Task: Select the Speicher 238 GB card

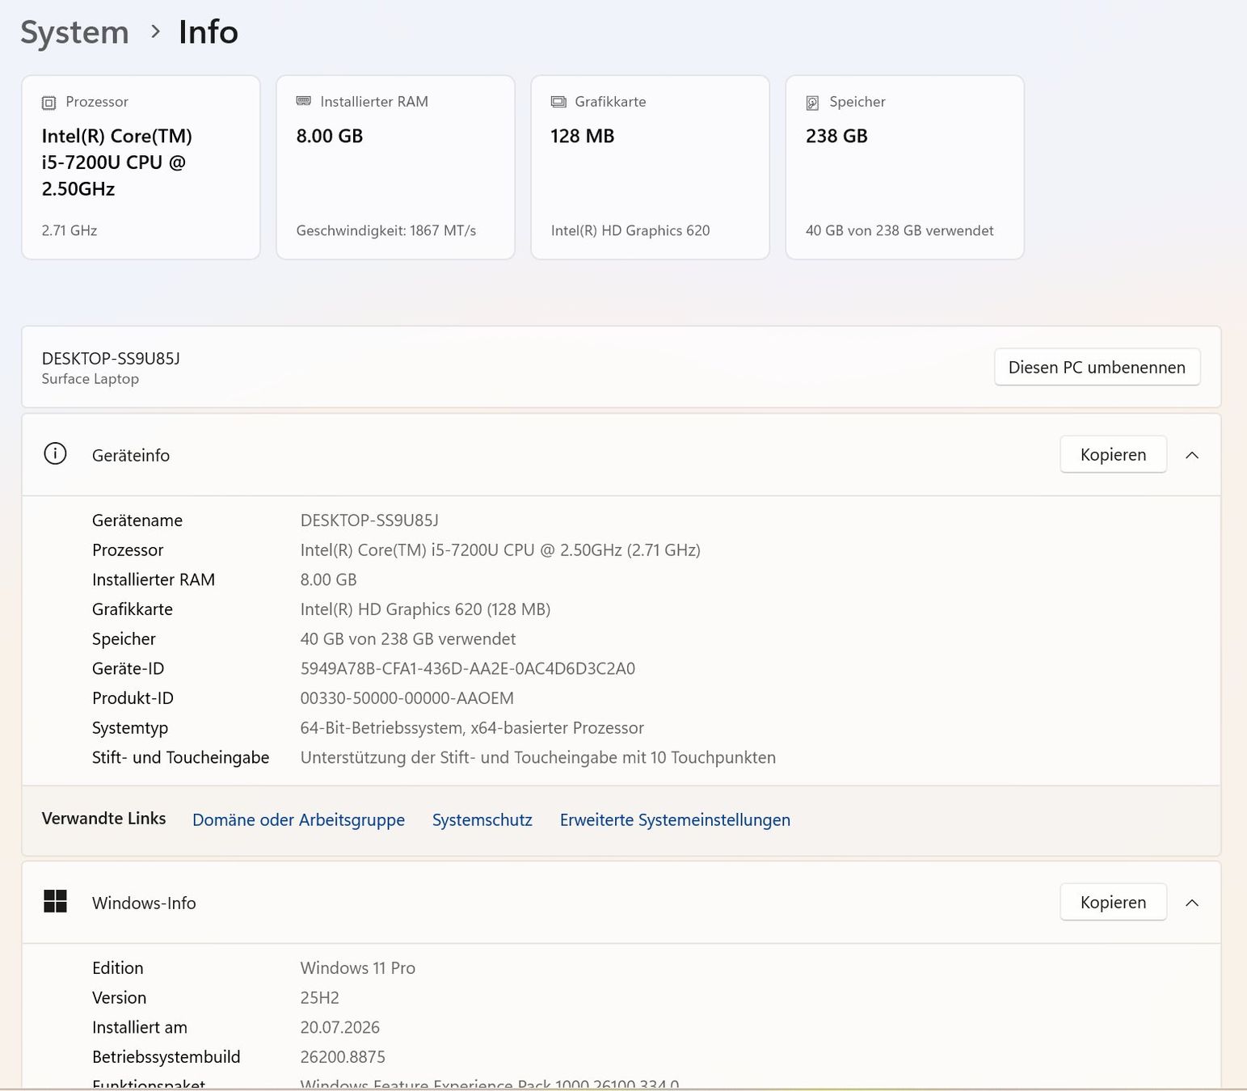Action: (904, 167)
